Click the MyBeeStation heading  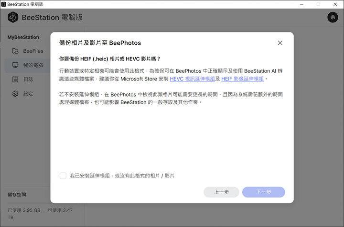23,37
